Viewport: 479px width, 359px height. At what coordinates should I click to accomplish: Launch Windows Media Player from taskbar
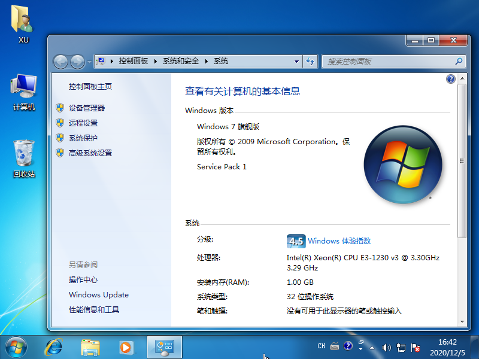click(x=126, y=346)
